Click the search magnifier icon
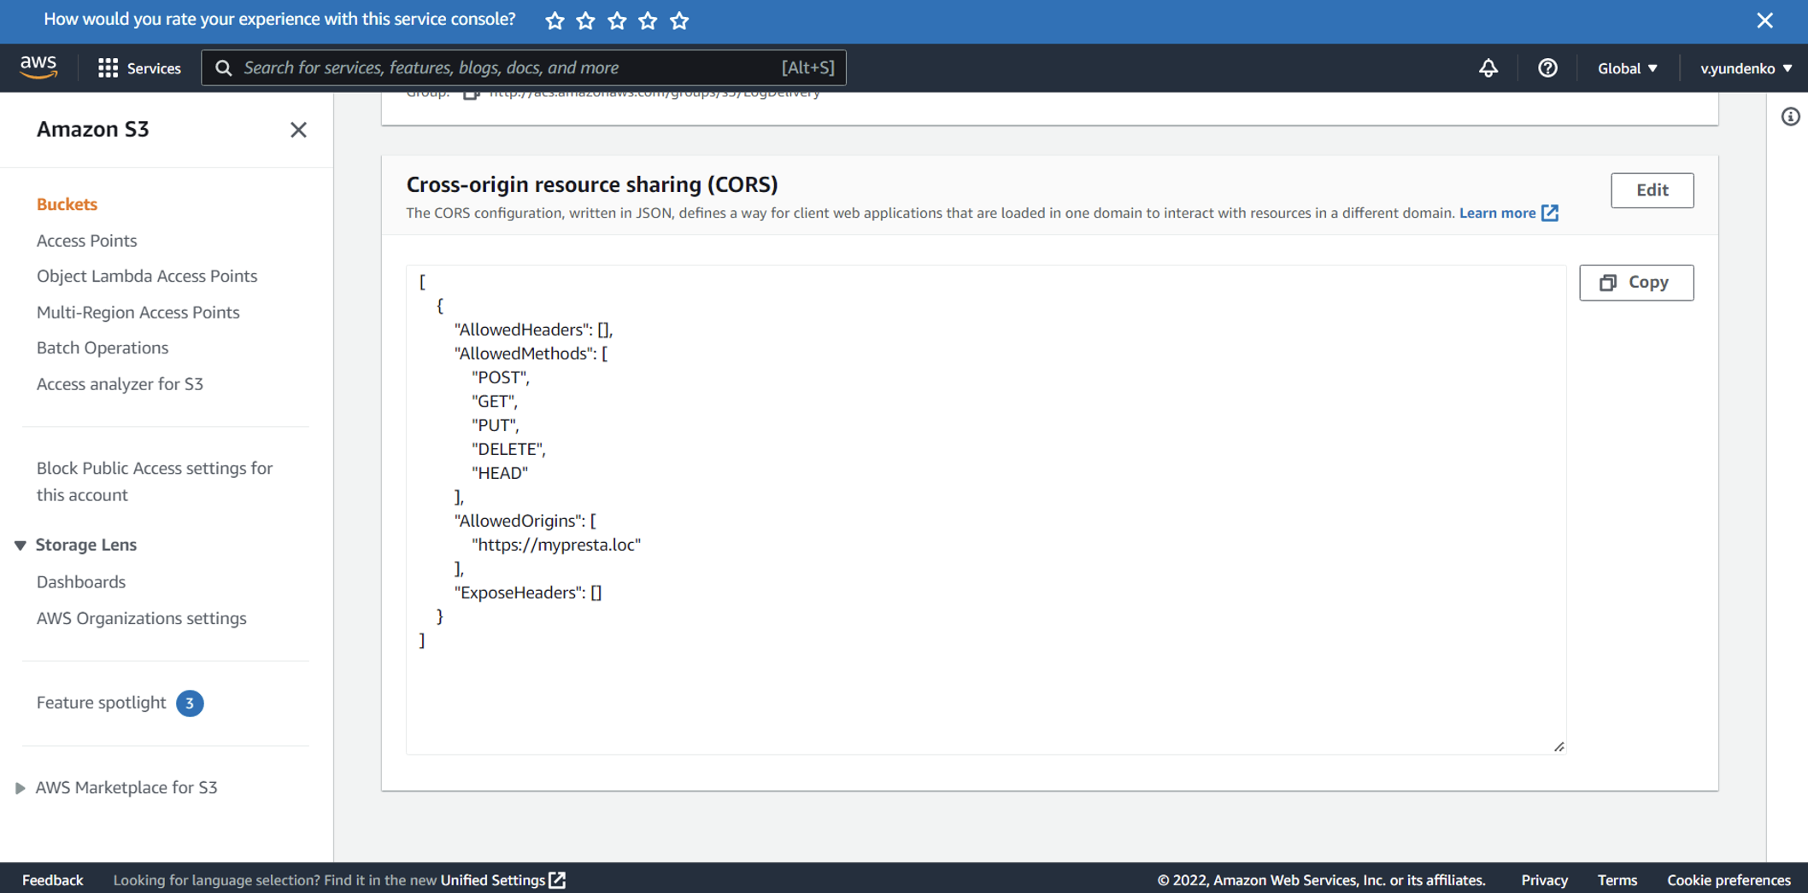The width and height of the screenshot is (1808, 893). 223,67
